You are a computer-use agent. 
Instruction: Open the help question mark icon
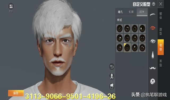(154, 4)
